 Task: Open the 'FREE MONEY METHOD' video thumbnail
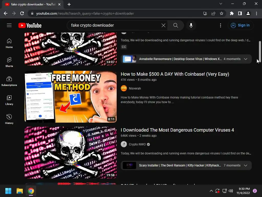[71, 97]
